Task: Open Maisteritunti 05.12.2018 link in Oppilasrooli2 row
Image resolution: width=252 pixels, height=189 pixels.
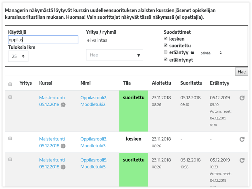Action: pos(52,101)
